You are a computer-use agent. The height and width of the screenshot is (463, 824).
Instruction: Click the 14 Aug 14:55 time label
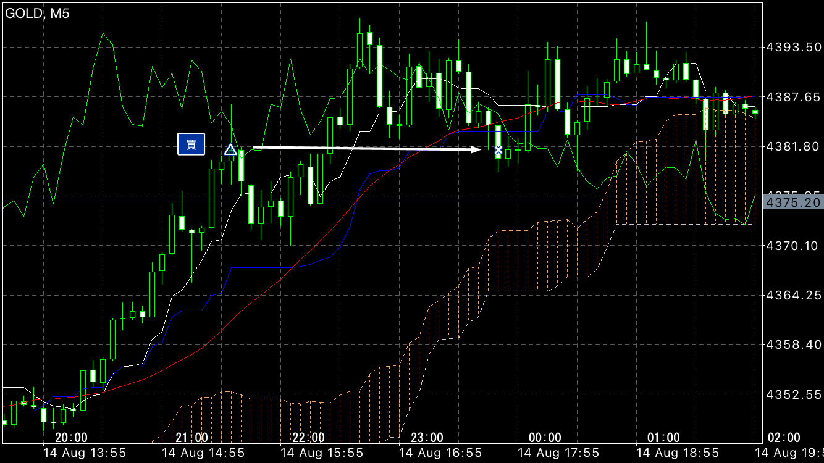[203, 453]
